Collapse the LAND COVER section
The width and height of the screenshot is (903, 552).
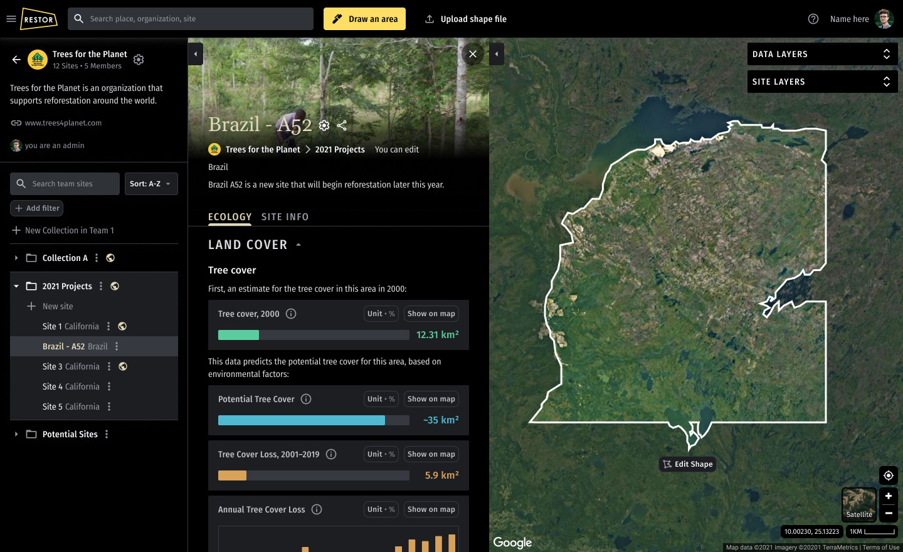298,245
